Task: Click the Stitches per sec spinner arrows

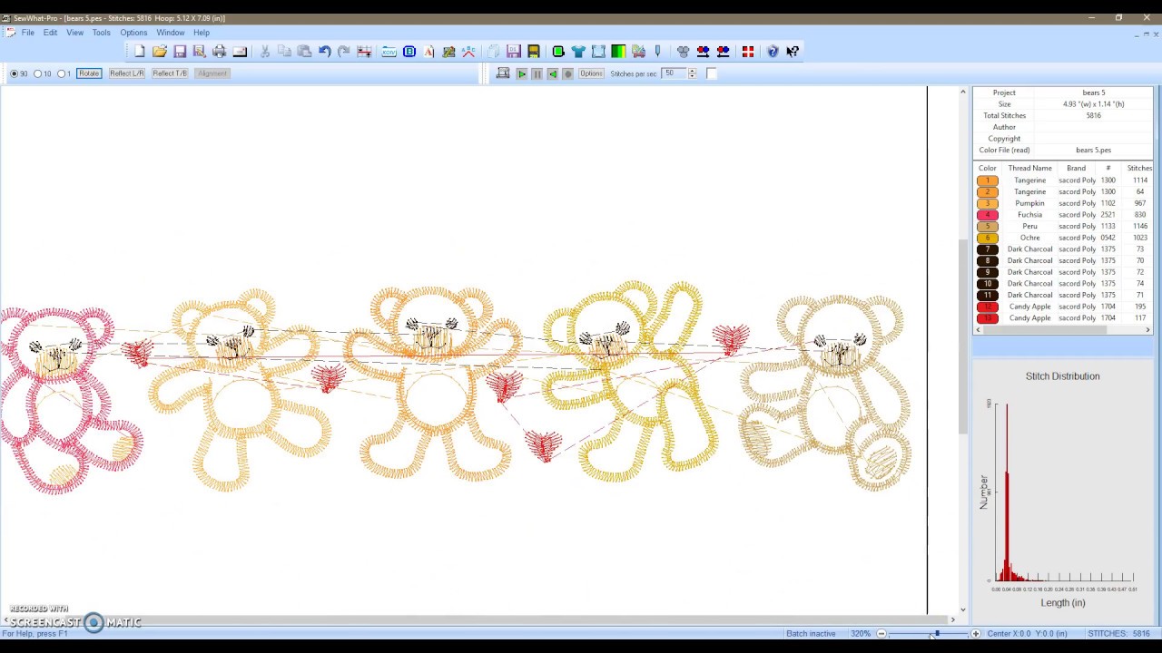Action: pos(692,73)
